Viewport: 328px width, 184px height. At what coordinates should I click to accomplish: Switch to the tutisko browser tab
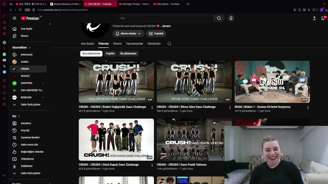pos(168,4)
